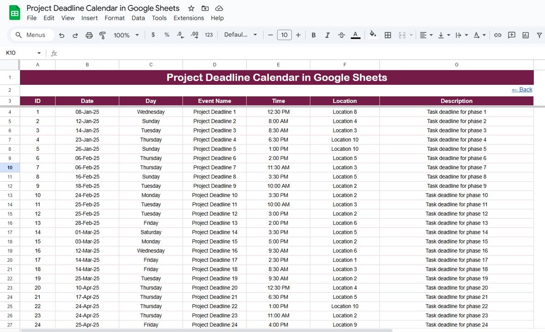Open the Data menu
Viewport: 545px width, 332px height.
pos(138,18)
